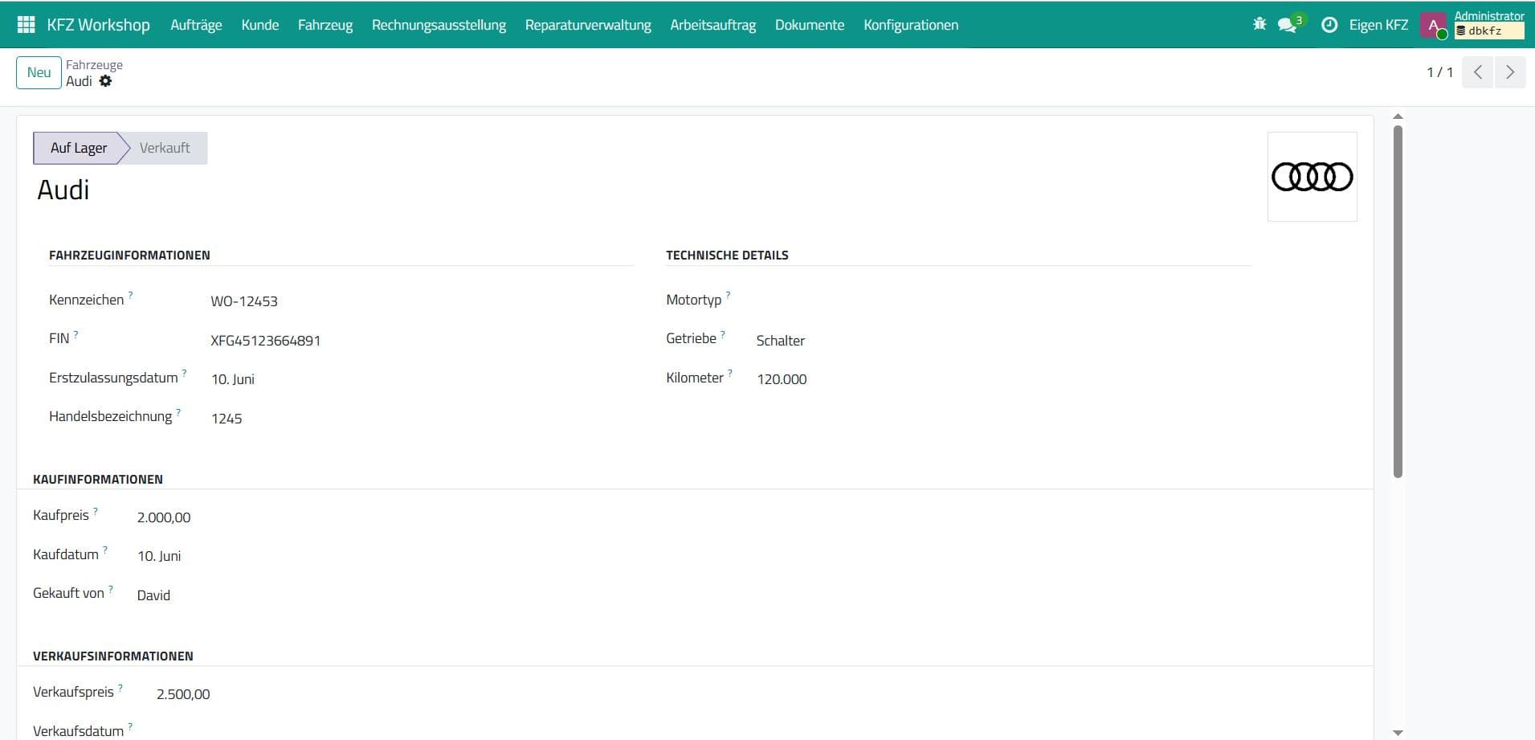Click the form's vertical scrollbar thumb
1535x740 pixels.
1398,301
